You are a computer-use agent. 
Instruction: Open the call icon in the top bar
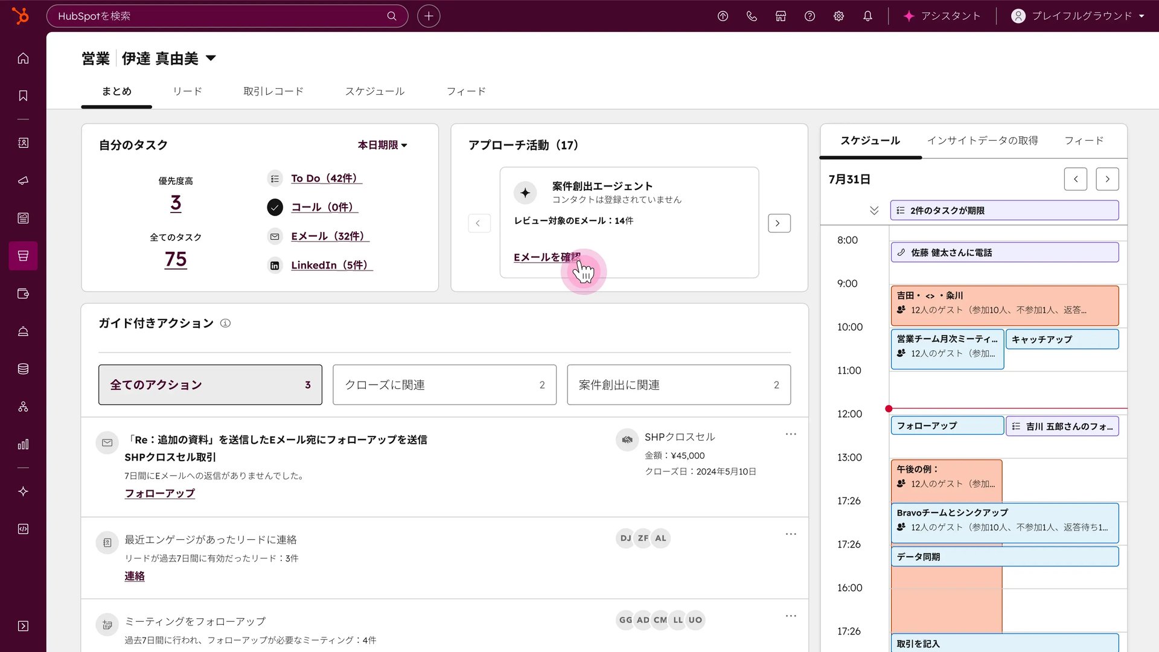tap(752, 16)
